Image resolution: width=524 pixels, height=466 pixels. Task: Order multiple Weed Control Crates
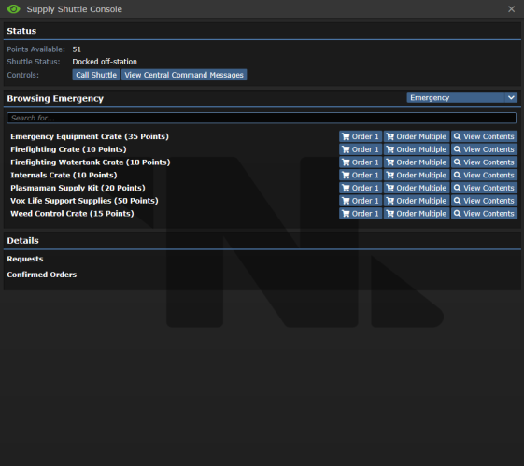pos(417,214)
